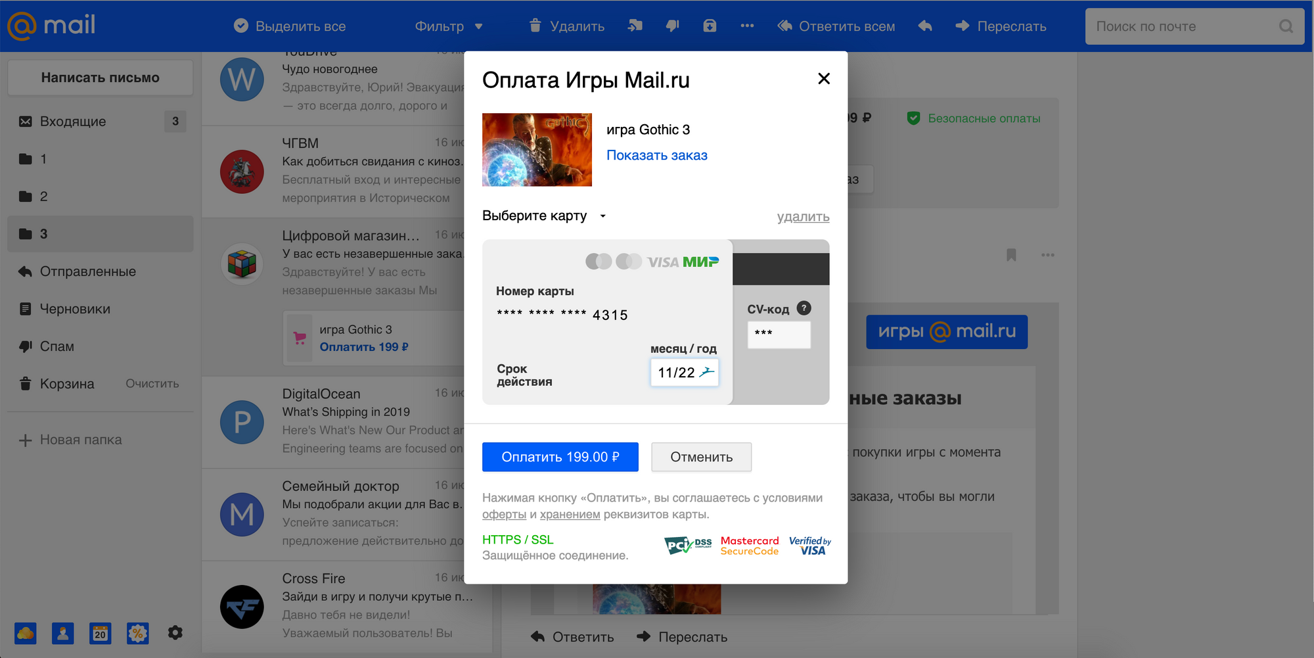Expand the Выберите карту dropdown

point(545,216)
